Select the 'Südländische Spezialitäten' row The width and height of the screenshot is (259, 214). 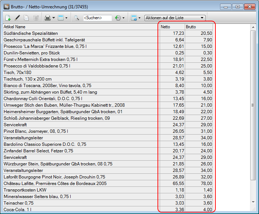pos(80,33)
